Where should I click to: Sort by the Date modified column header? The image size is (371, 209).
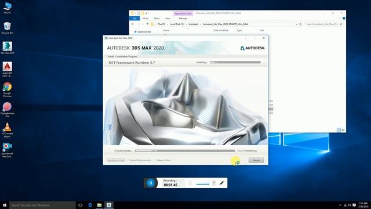coord(221,30)
